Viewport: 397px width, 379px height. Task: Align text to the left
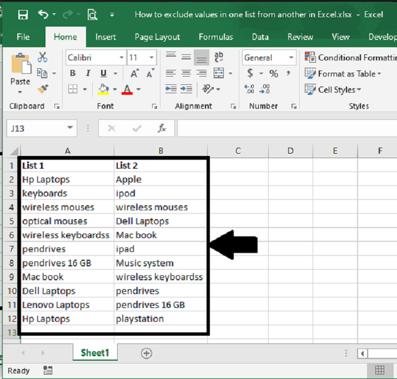coord(171,73)
